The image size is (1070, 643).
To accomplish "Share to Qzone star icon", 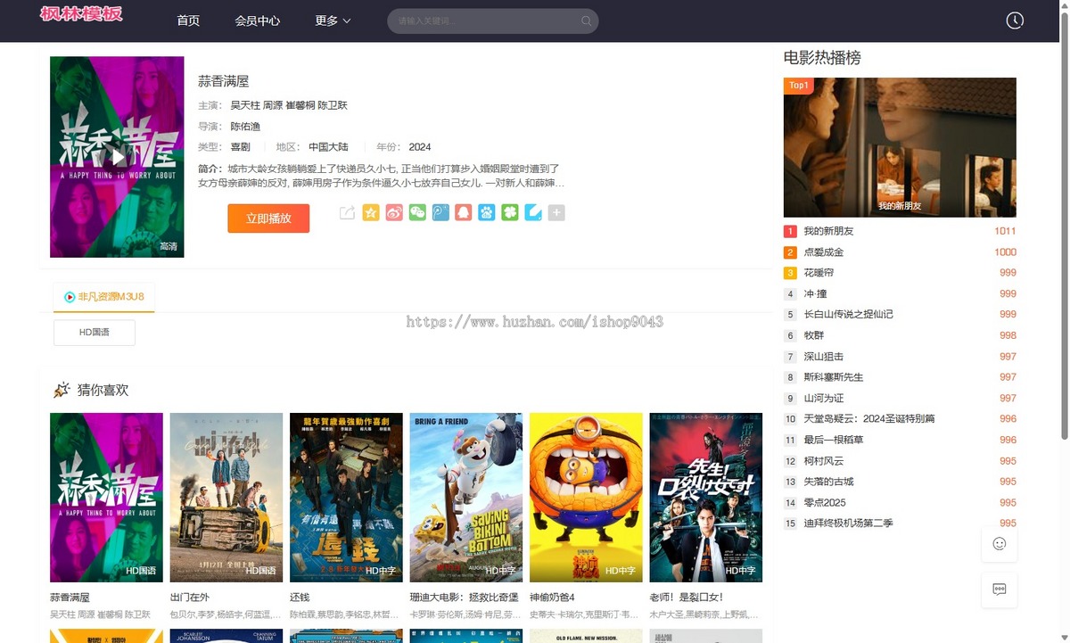I will click(371, 213).
